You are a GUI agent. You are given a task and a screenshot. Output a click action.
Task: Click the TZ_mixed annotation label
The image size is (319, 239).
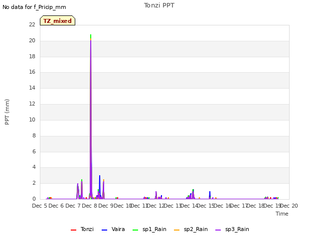[58, 20]
